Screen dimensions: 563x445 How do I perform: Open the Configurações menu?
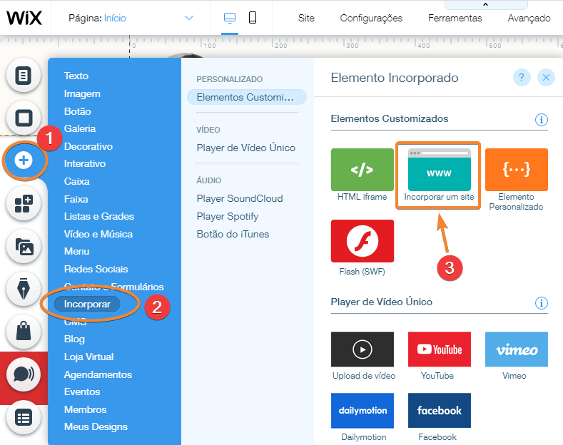371,18
